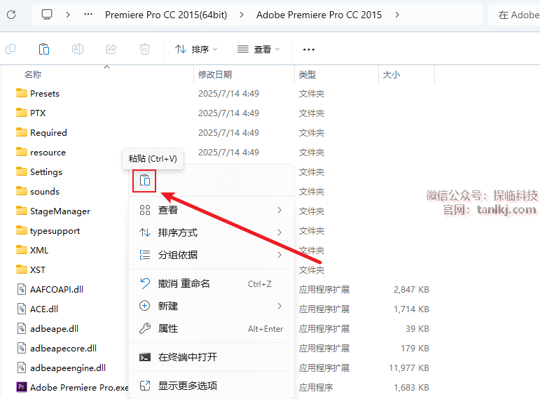Expand chevron after Premiere Pro CC 2015(64bit)
The height and width of the screenshot is (399, 540).
(x=242, y=15)
